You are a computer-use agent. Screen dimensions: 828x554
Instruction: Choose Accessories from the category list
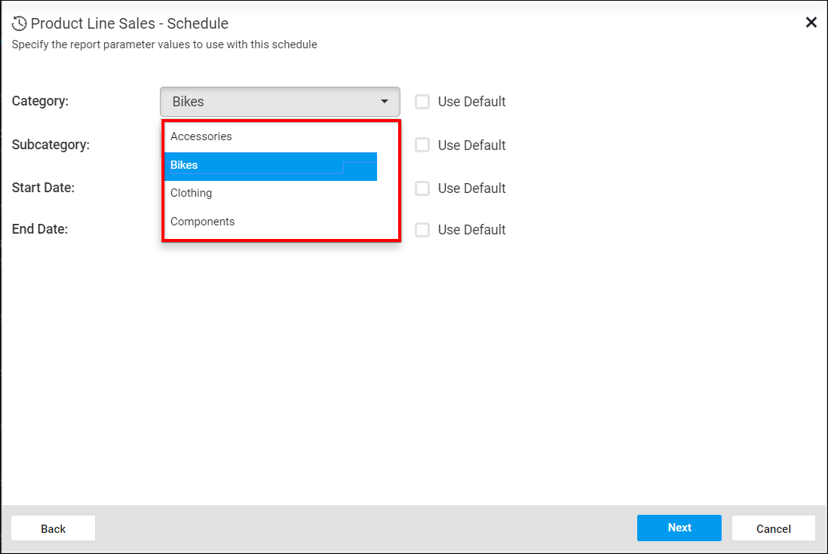(271, 136)
